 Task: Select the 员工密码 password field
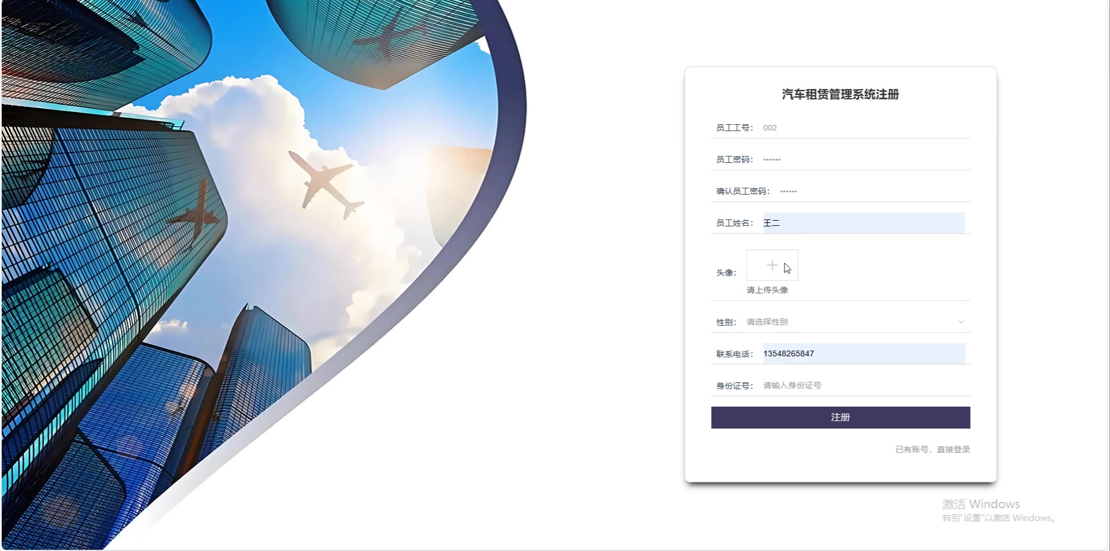pyautogui.click(x=864, y=159)
